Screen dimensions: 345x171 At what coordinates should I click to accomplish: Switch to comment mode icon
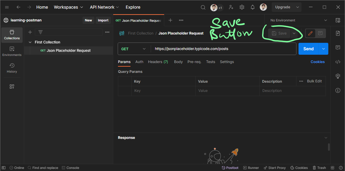[x=320, y=33]
